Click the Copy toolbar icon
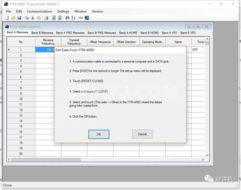The image size is (241, 190). pos(27,18)
